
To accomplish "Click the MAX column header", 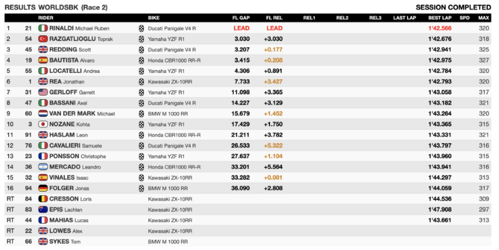I will (484, 18).
